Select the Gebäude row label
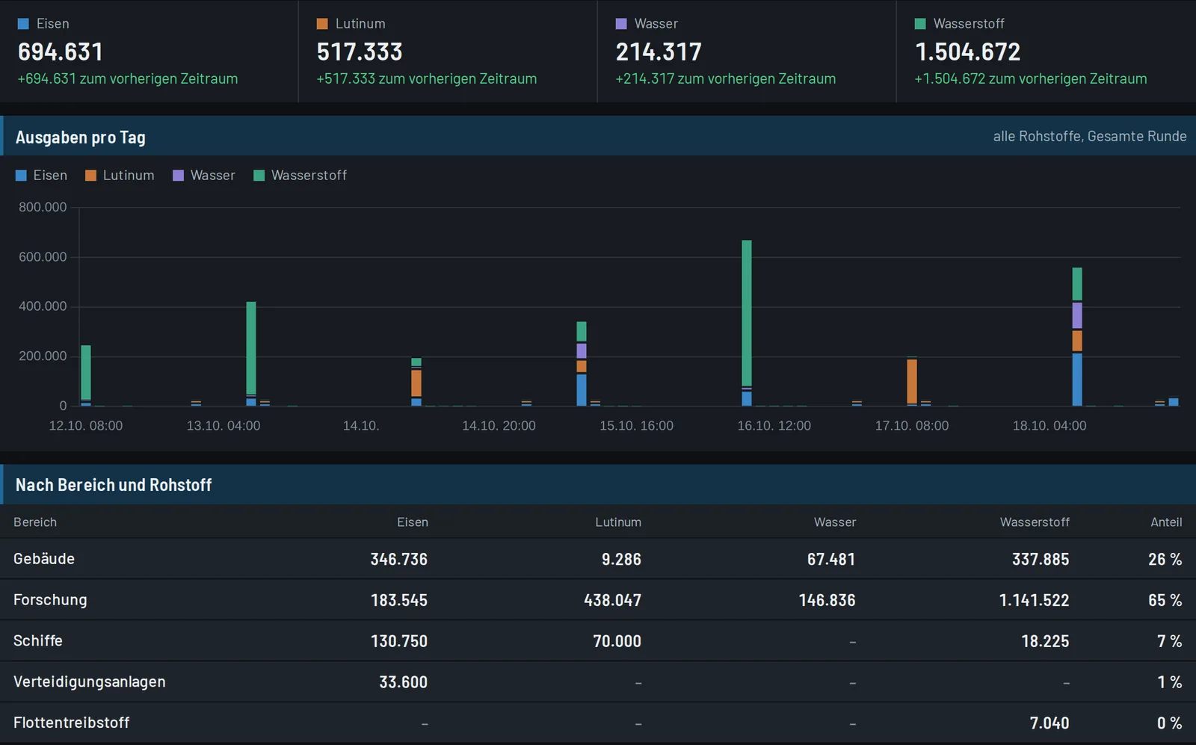The height and width of the screenshot is (745, 1196). pyautogui.click(x=44, y=559)
